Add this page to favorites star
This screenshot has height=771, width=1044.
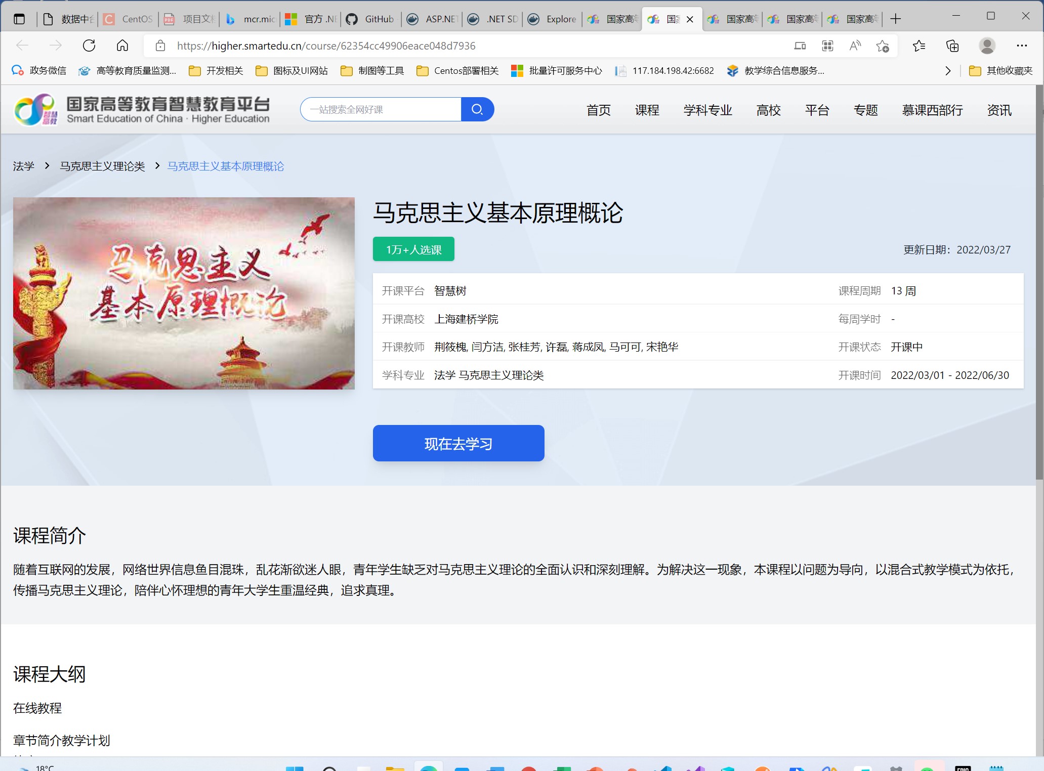882,46
